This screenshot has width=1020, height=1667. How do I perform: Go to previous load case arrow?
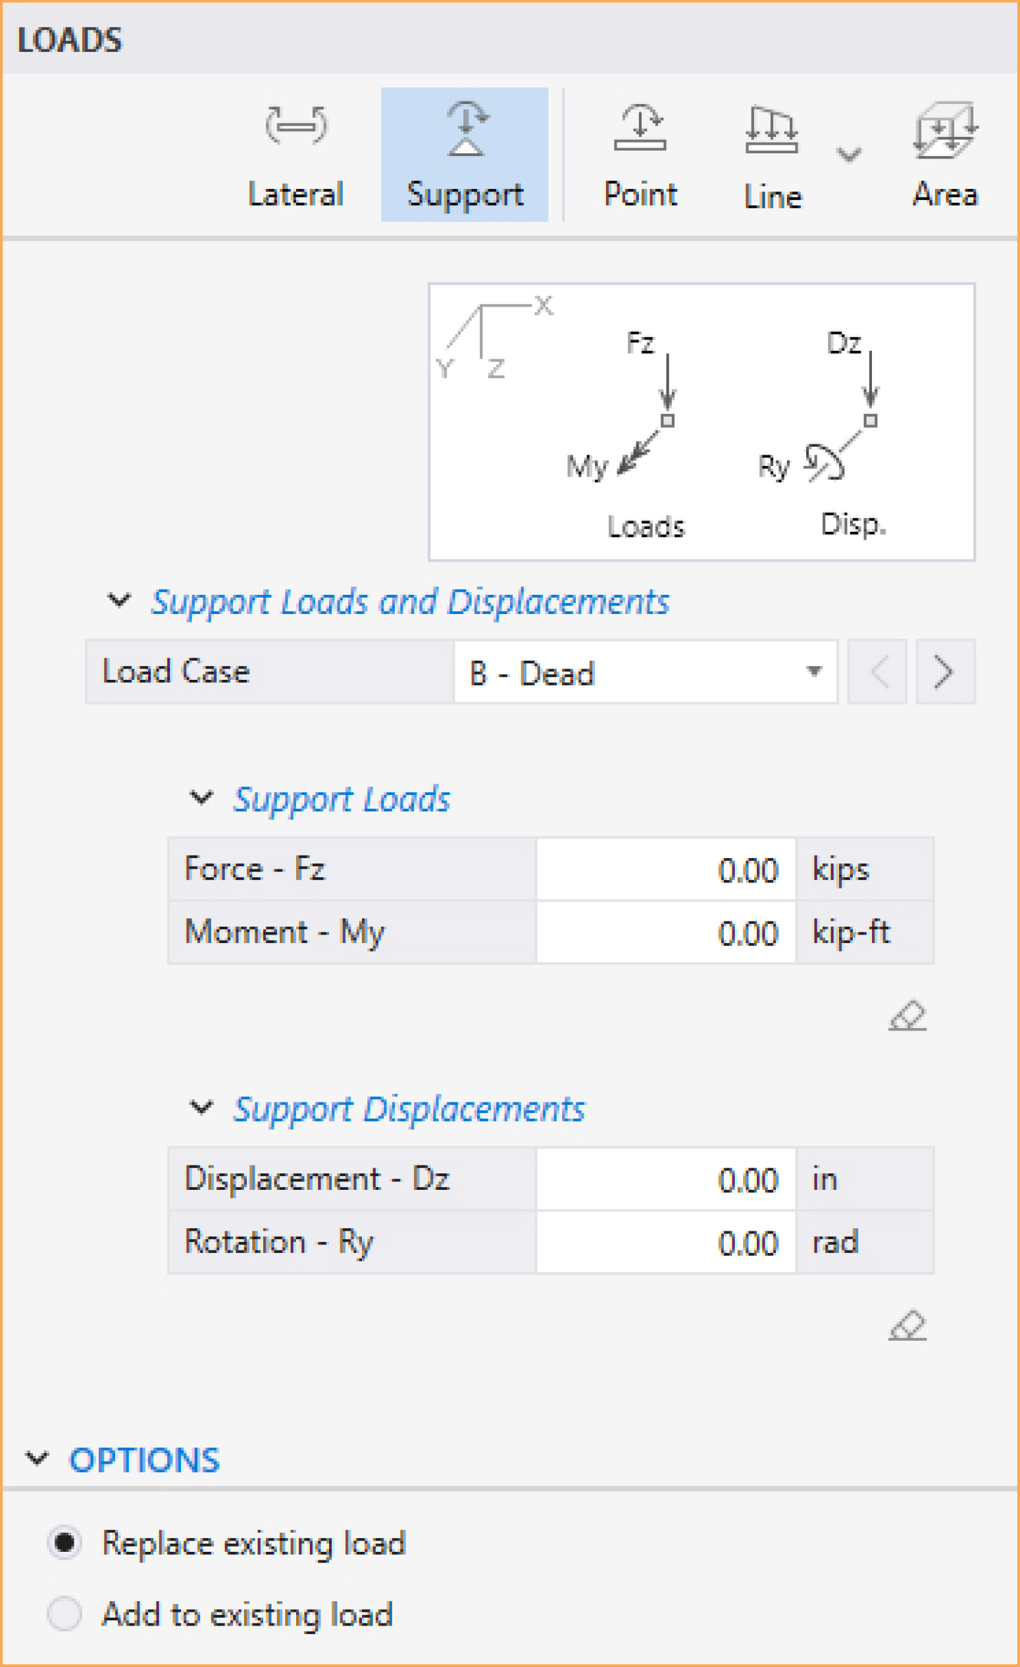click(x=877, y=672)
